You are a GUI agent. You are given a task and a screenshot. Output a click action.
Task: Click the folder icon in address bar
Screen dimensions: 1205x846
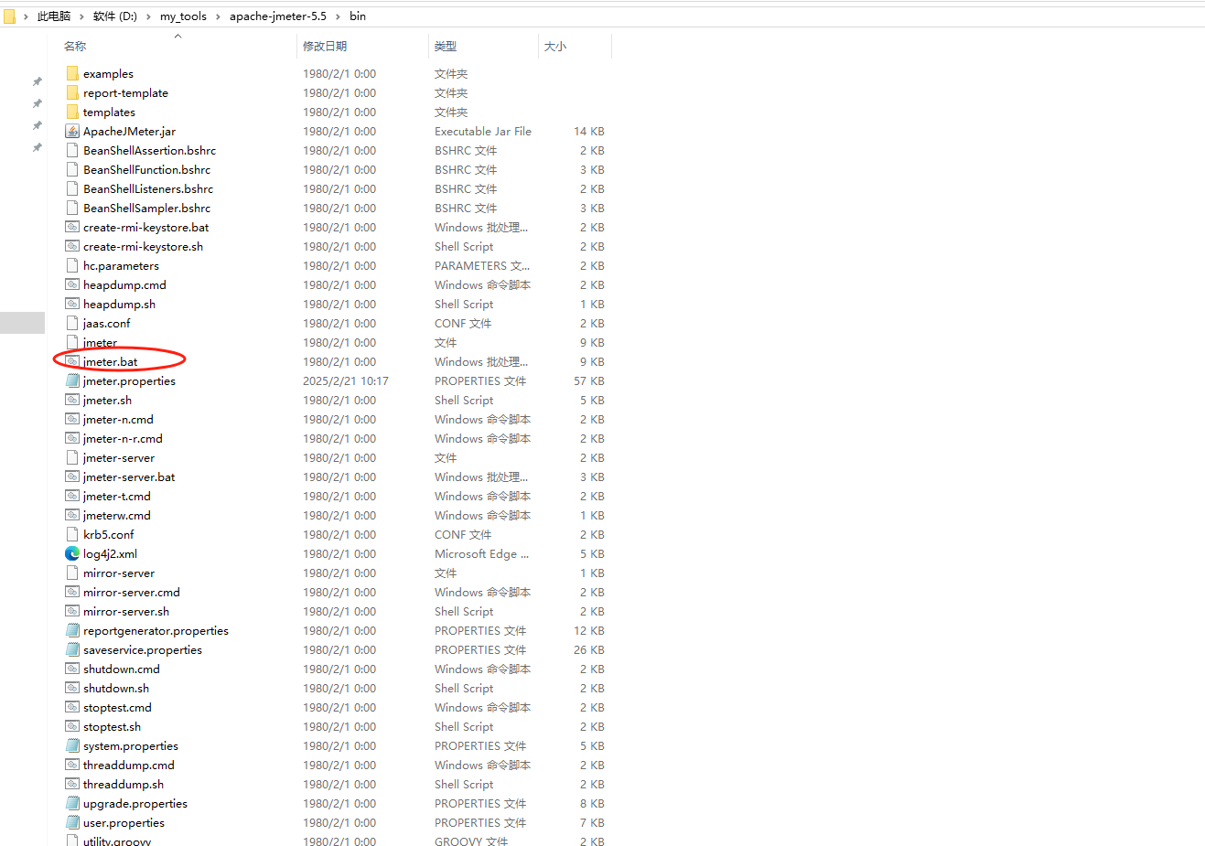tap(9, 16)
